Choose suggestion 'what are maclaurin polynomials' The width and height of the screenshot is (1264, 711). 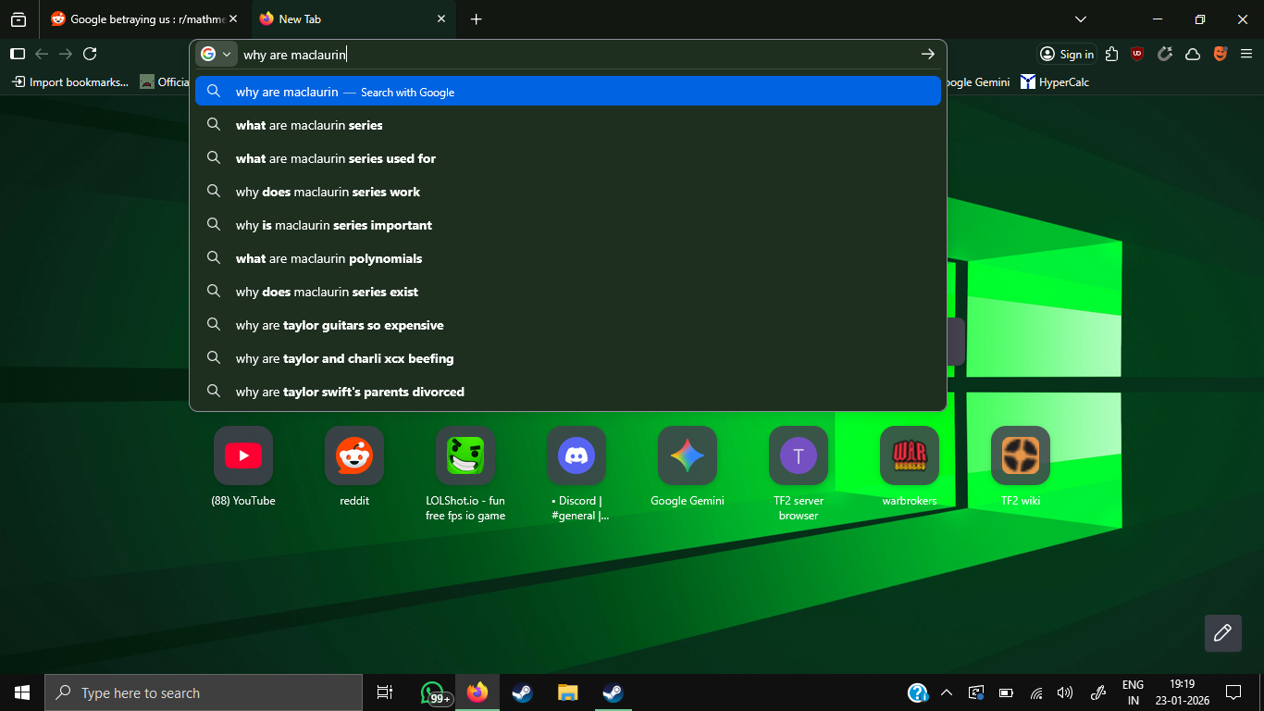click(568, 258)
